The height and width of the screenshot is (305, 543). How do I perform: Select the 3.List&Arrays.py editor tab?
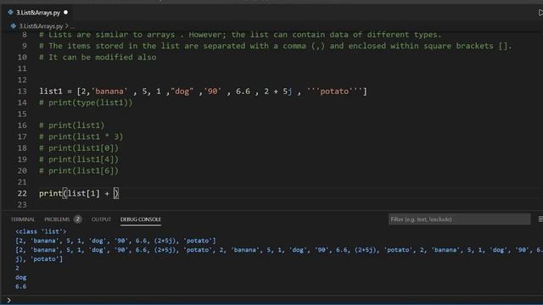pyautogui.click(x=38, y=13)
